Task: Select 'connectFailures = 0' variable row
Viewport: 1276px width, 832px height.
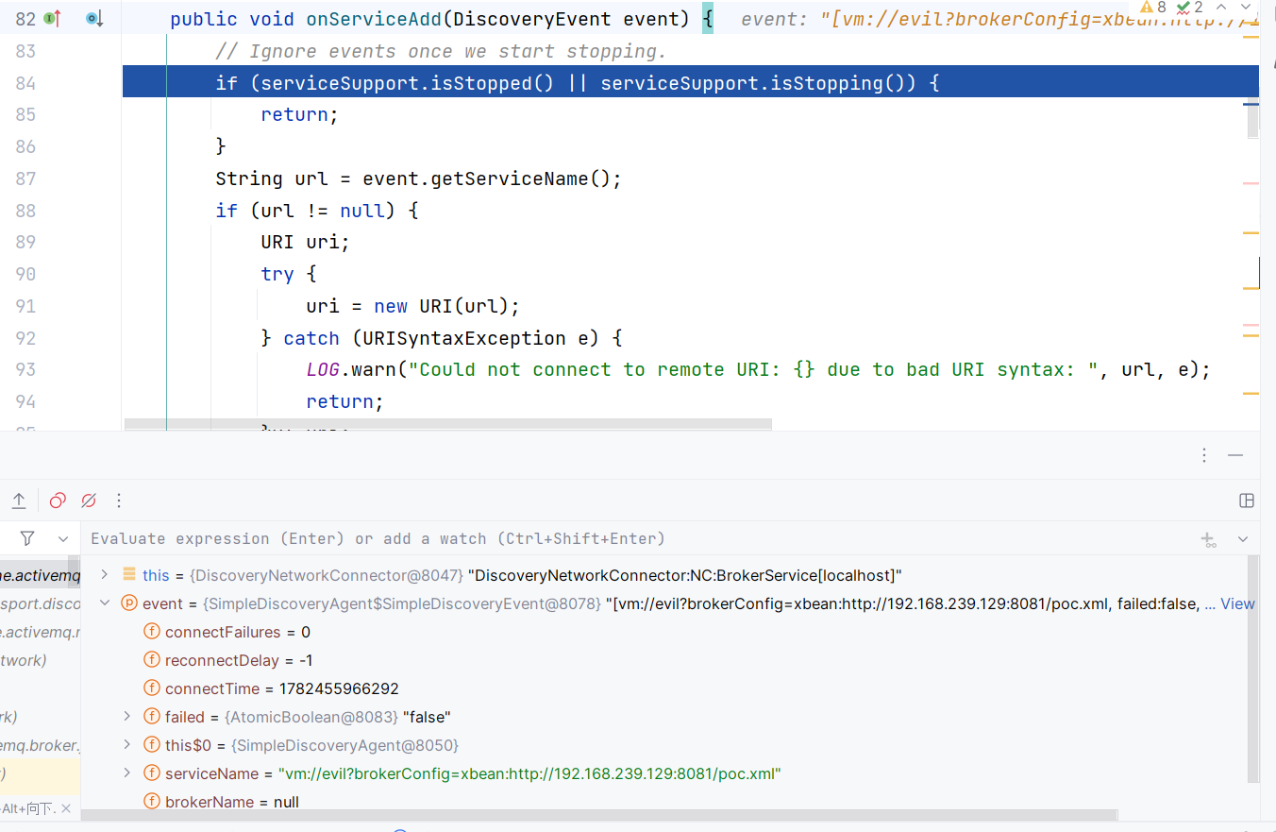Action: point(666,632)
